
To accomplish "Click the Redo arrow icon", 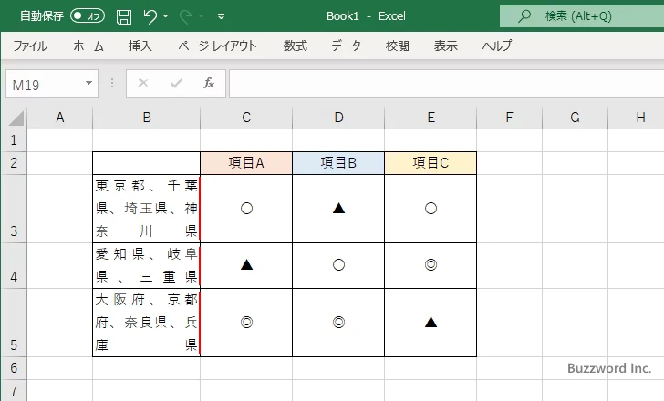I will coord(186,16).
